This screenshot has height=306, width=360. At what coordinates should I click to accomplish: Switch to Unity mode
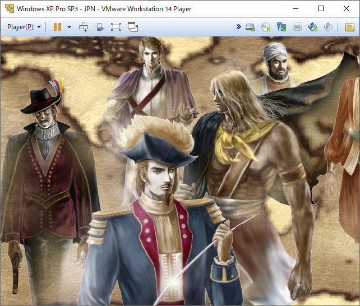tap(133, 27)
